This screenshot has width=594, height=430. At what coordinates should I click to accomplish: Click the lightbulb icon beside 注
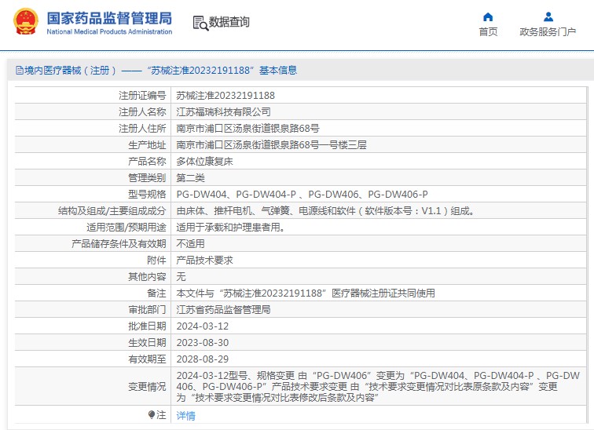pos(152,415)
